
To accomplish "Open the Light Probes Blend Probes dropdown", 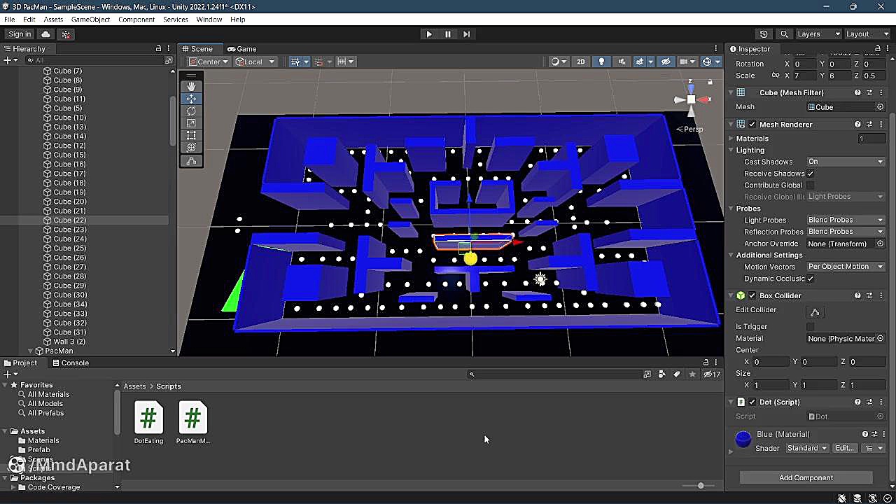I will (846, 220).
